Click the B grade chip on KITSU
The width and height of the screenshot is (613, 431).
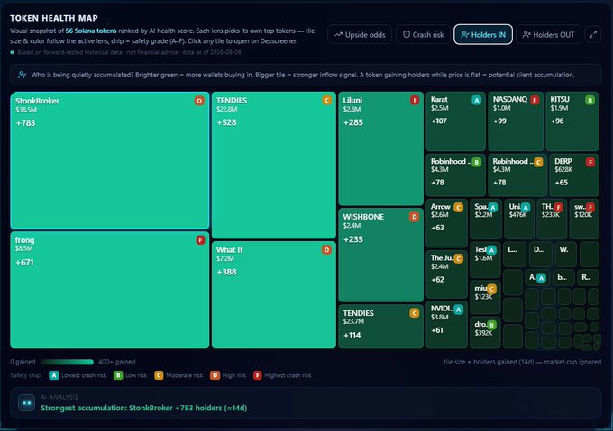click(x=590, y=100)
